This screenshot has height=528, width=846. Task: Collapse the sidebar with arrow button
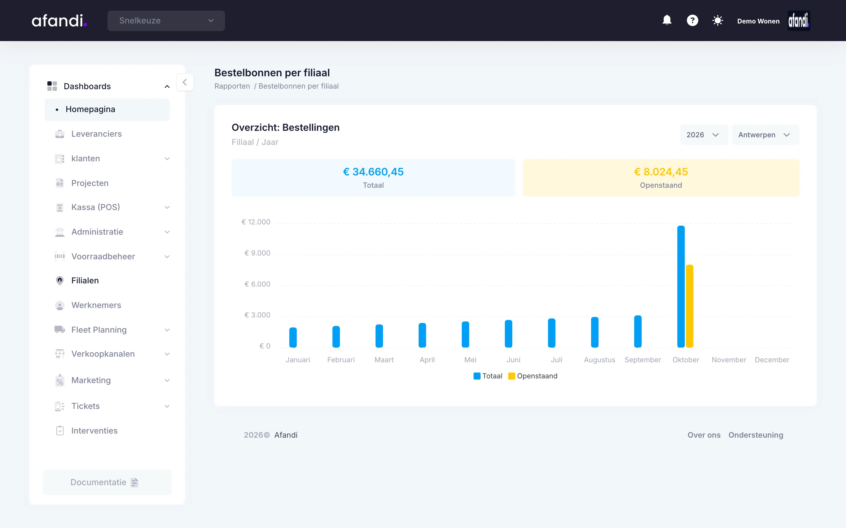coord(185,82)
